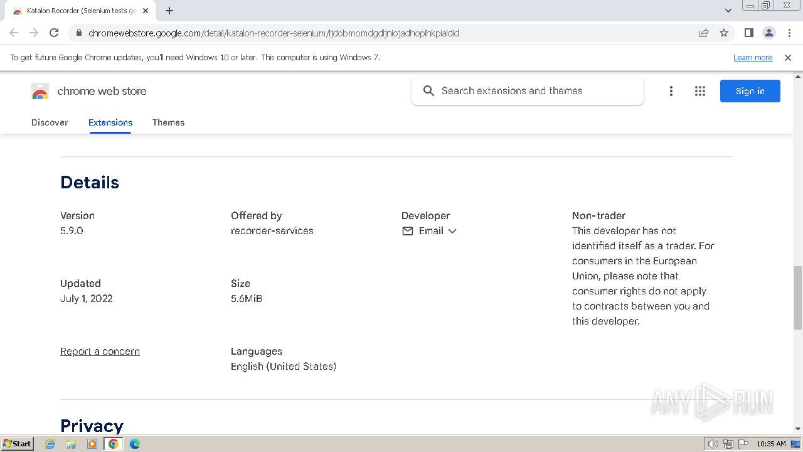Click the address bar URL
The width and height of the screenshot is (803, 452).
(274, 33)
